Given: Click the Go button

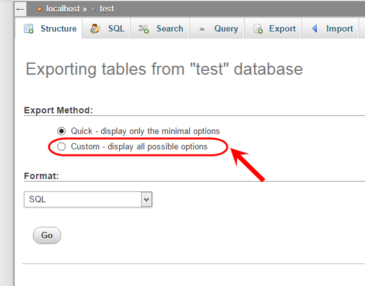Looking at the screenshot, I should 47,235.
